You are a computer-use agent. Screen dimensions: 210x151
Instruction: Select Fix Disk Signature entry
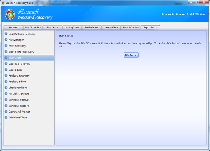click(x=19, y=94)
